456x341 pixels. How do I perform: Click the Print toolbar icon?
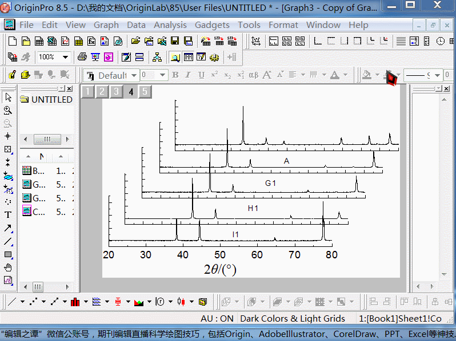pos(82,57)
